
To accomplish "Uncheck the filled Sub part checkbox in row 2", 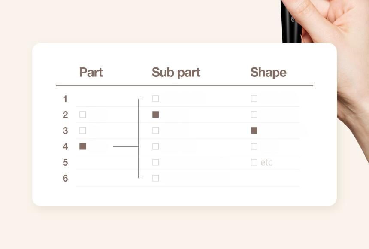I will pos(156,115).
